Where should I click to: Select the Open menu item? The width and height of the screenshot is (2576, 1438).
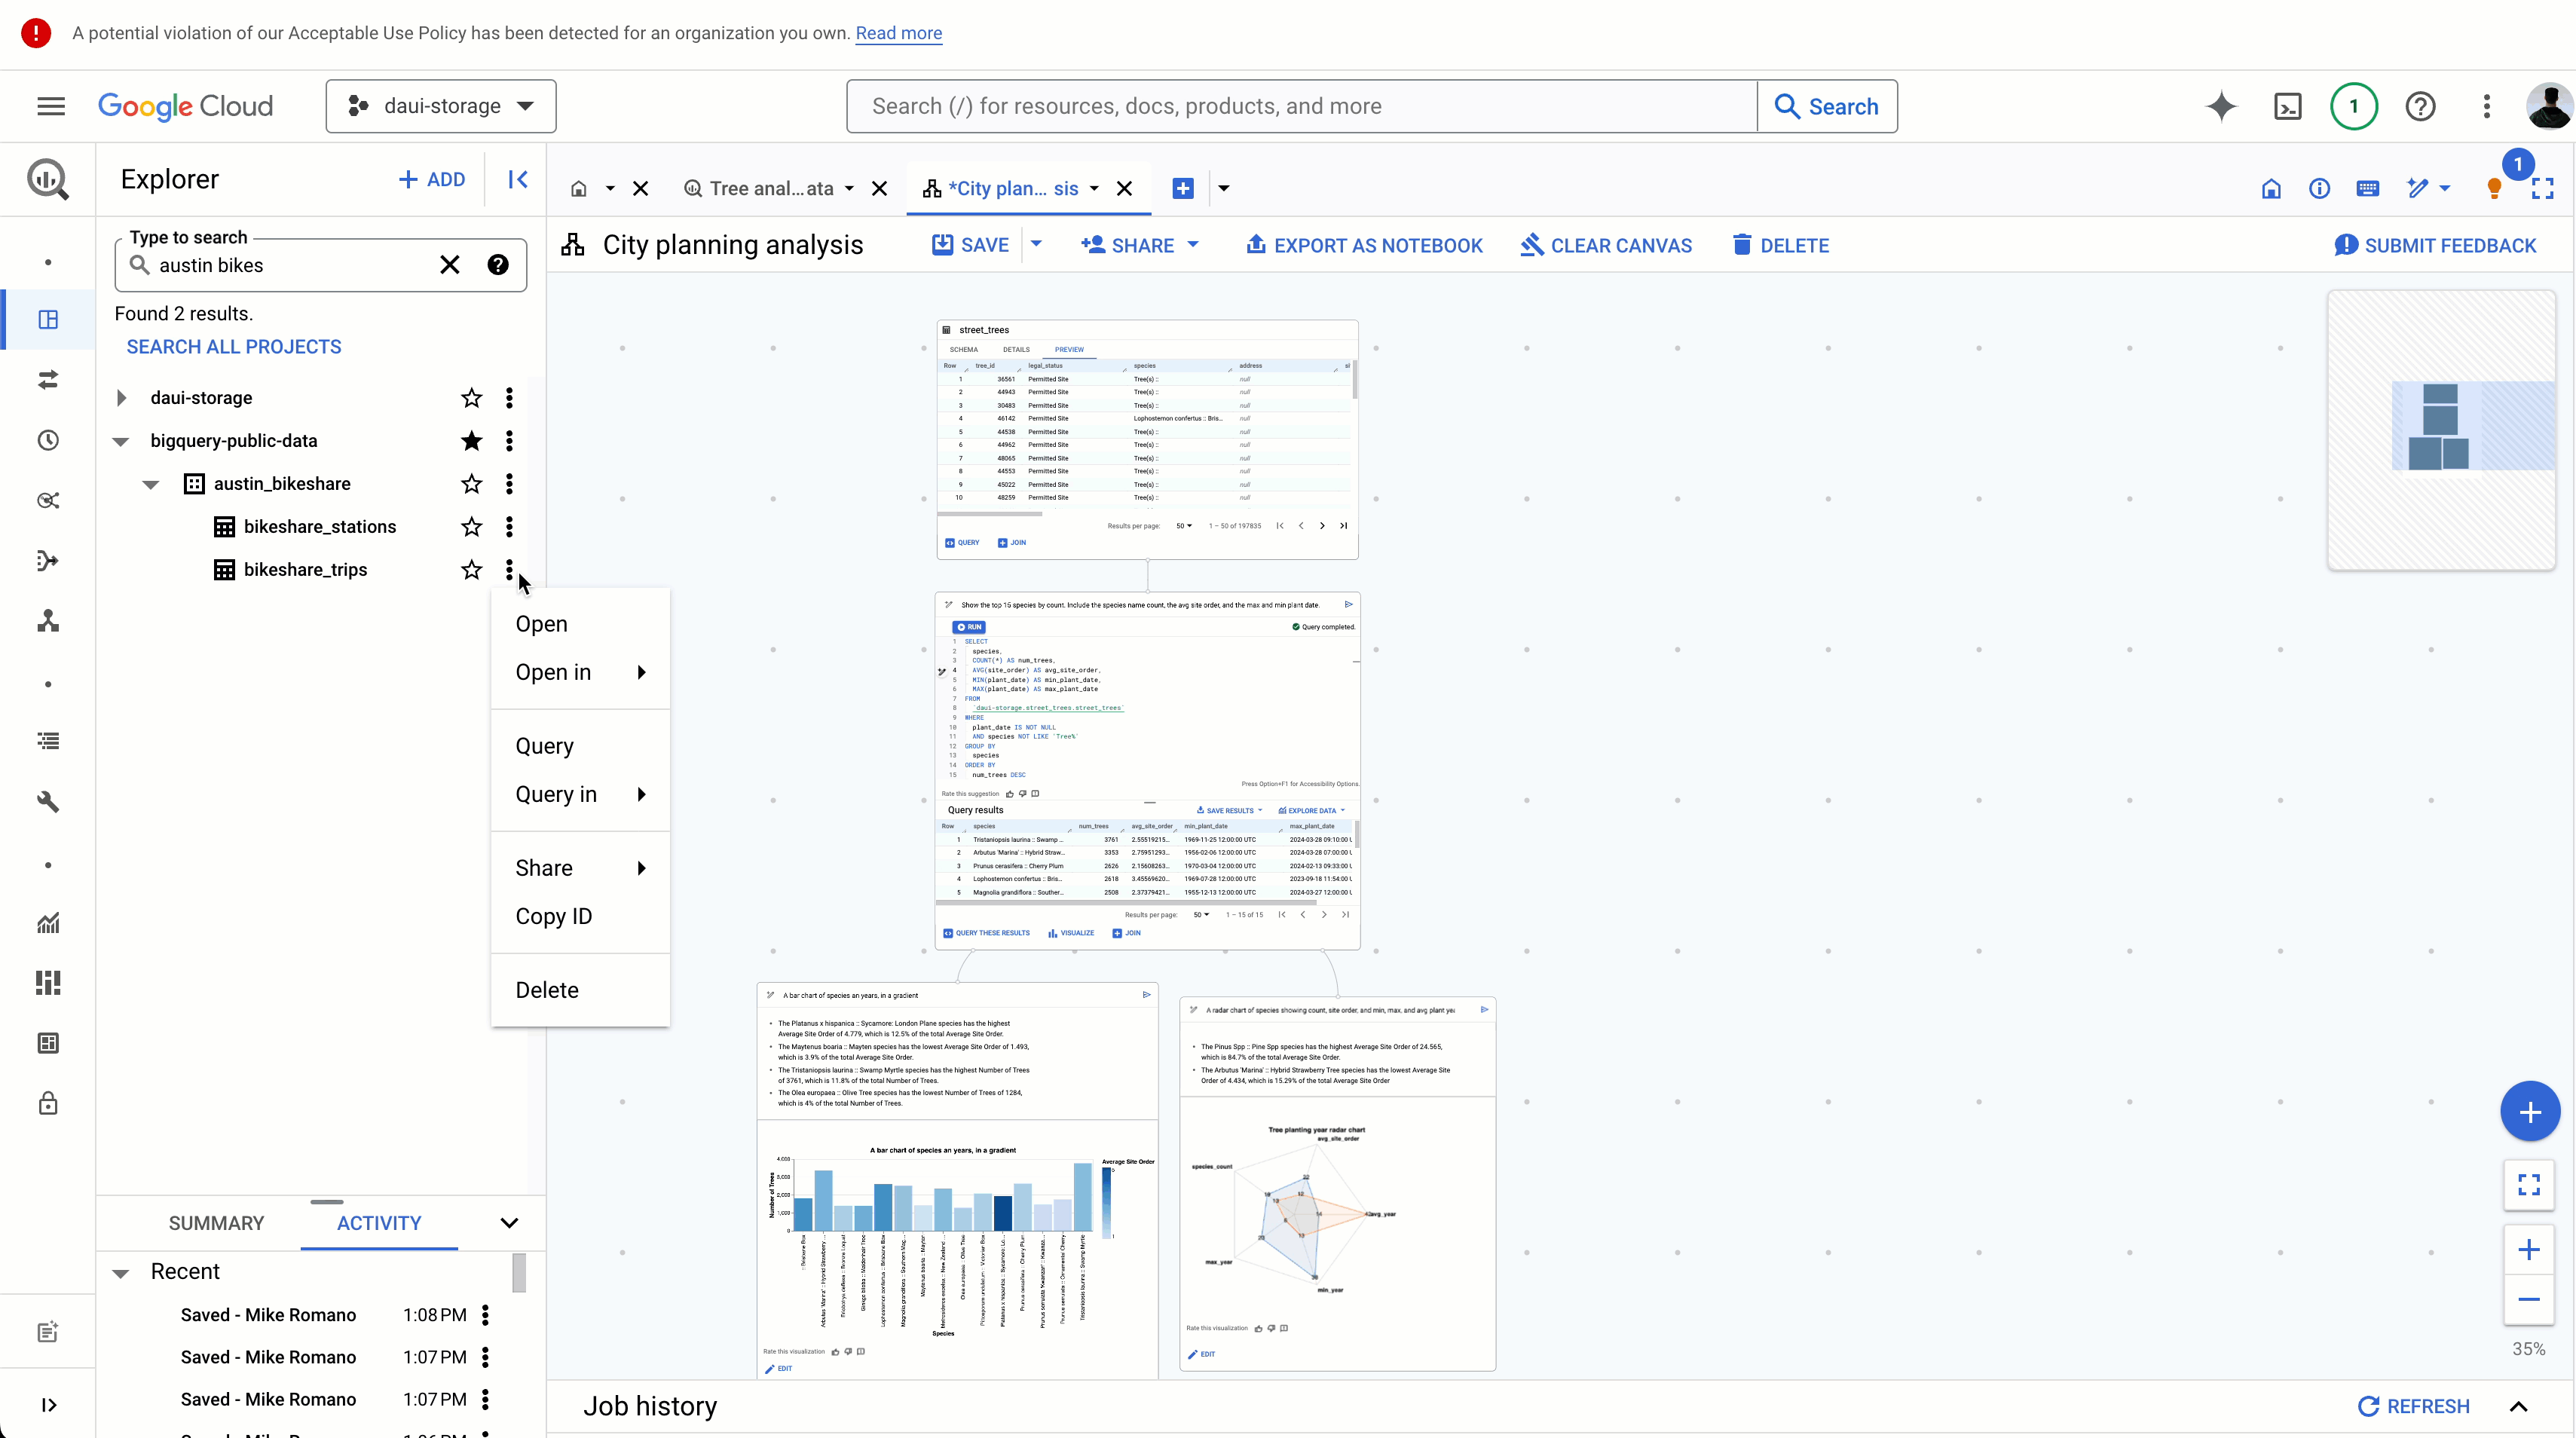tap(541, 623)
